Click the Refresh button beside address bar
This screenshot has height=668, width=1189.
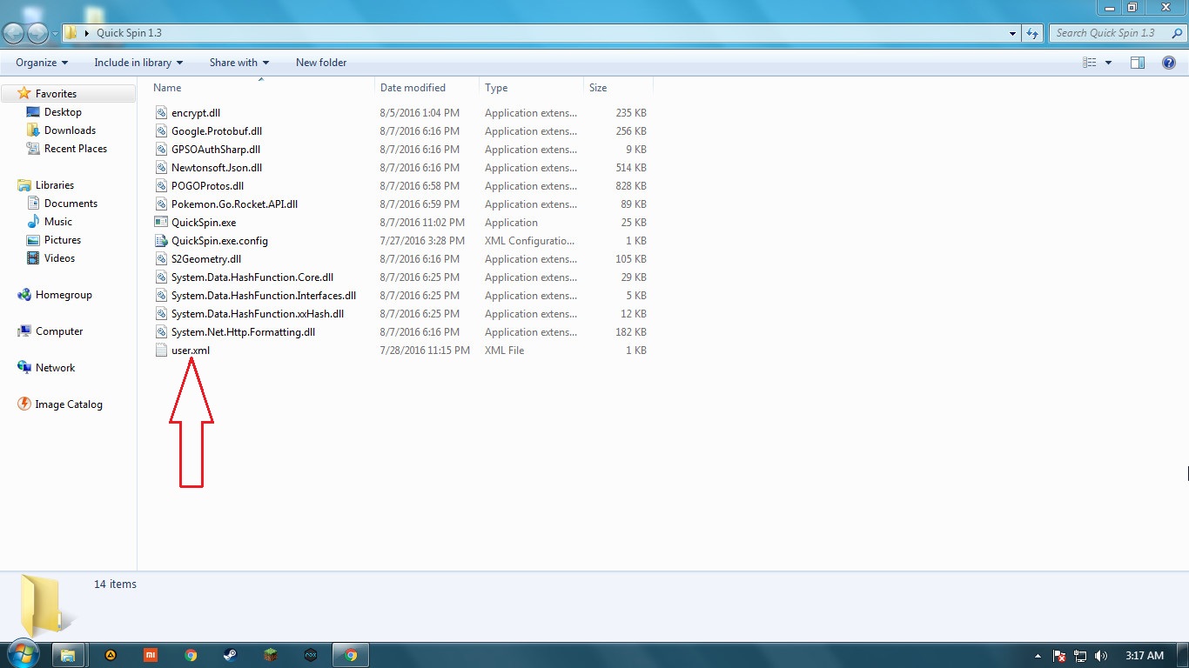1033,33
